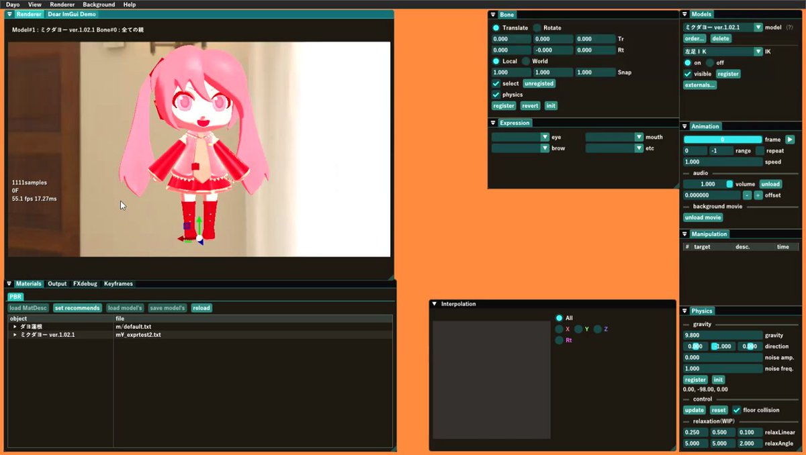This screenshot has height=455, width=806.
Task: Open the brow expression dropdown
Action: coord(521,148)
